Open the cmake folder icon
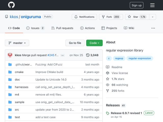The image size is (163, 122). click(x=10, y=72)
